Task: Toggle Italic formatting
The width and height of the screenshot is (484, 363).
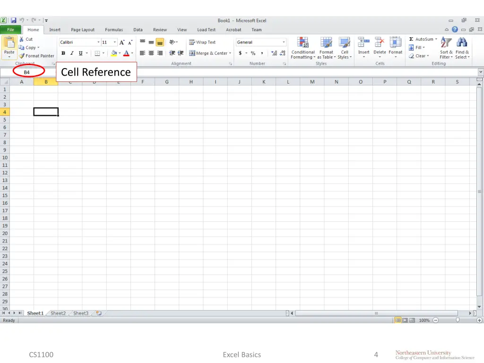Action: (72, 53)
